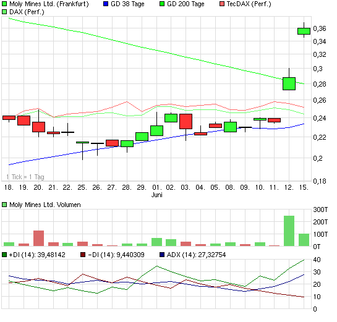Click the navy ADX (14) legend swatch
The height and width of the screenshot is (322, 337).
pyautogui.click(x=162, y=255)
